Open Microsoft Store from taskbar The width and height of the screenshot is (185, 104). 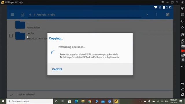pyautogui.click(x=70, y=101)
